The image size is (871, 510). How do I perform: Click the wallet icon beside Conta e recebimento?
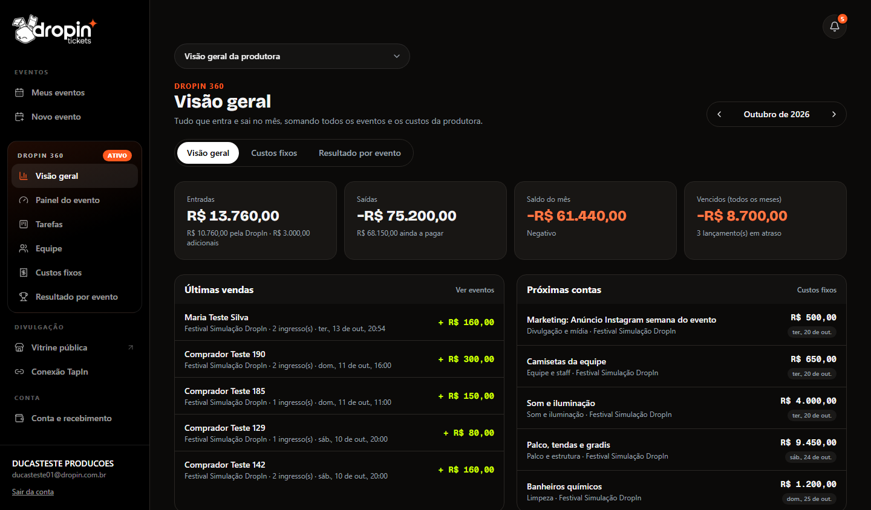pos(19,418)
